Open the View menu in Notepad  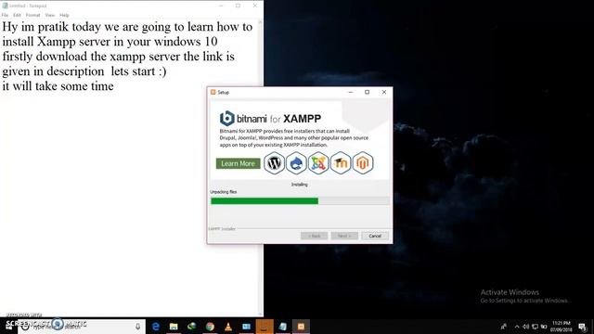[50, 15]
